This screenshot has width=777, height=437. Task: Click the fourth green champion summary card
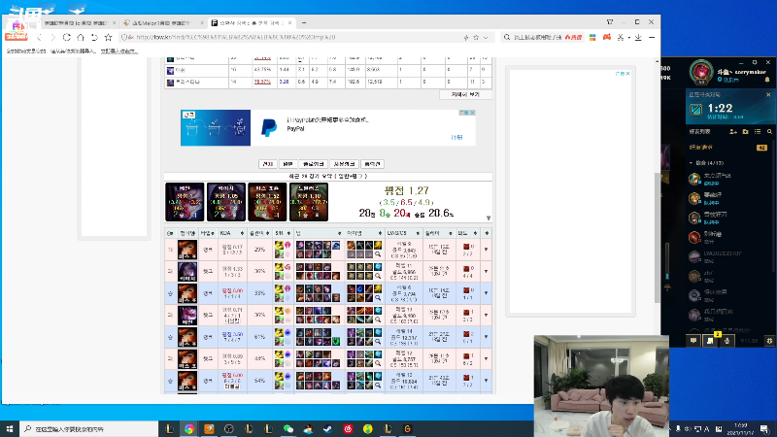309,202
